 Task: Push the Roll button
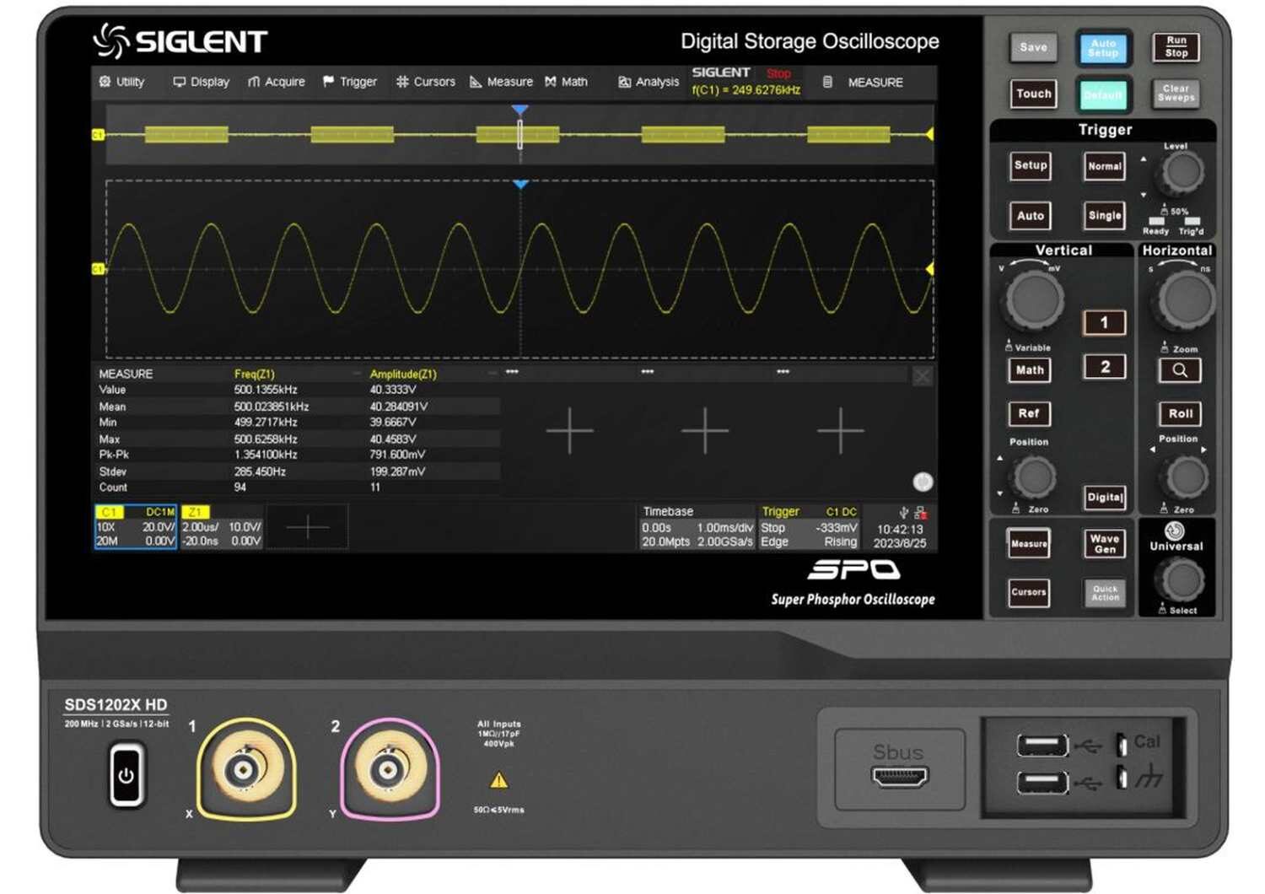tap(1180, 413)
